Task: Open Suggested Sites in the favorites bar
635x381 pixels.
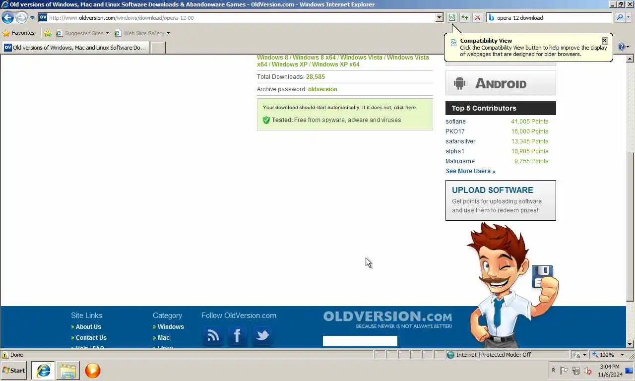Action: tap(82, 33)
